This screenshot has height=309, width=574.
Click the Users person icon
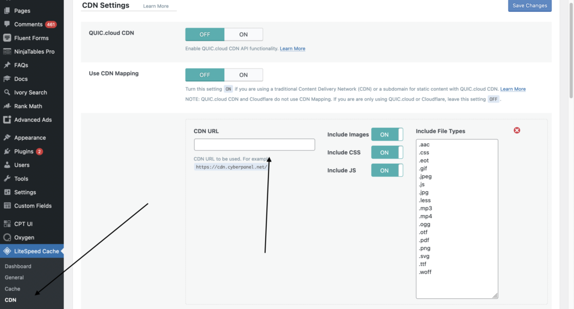coord(7,165)
